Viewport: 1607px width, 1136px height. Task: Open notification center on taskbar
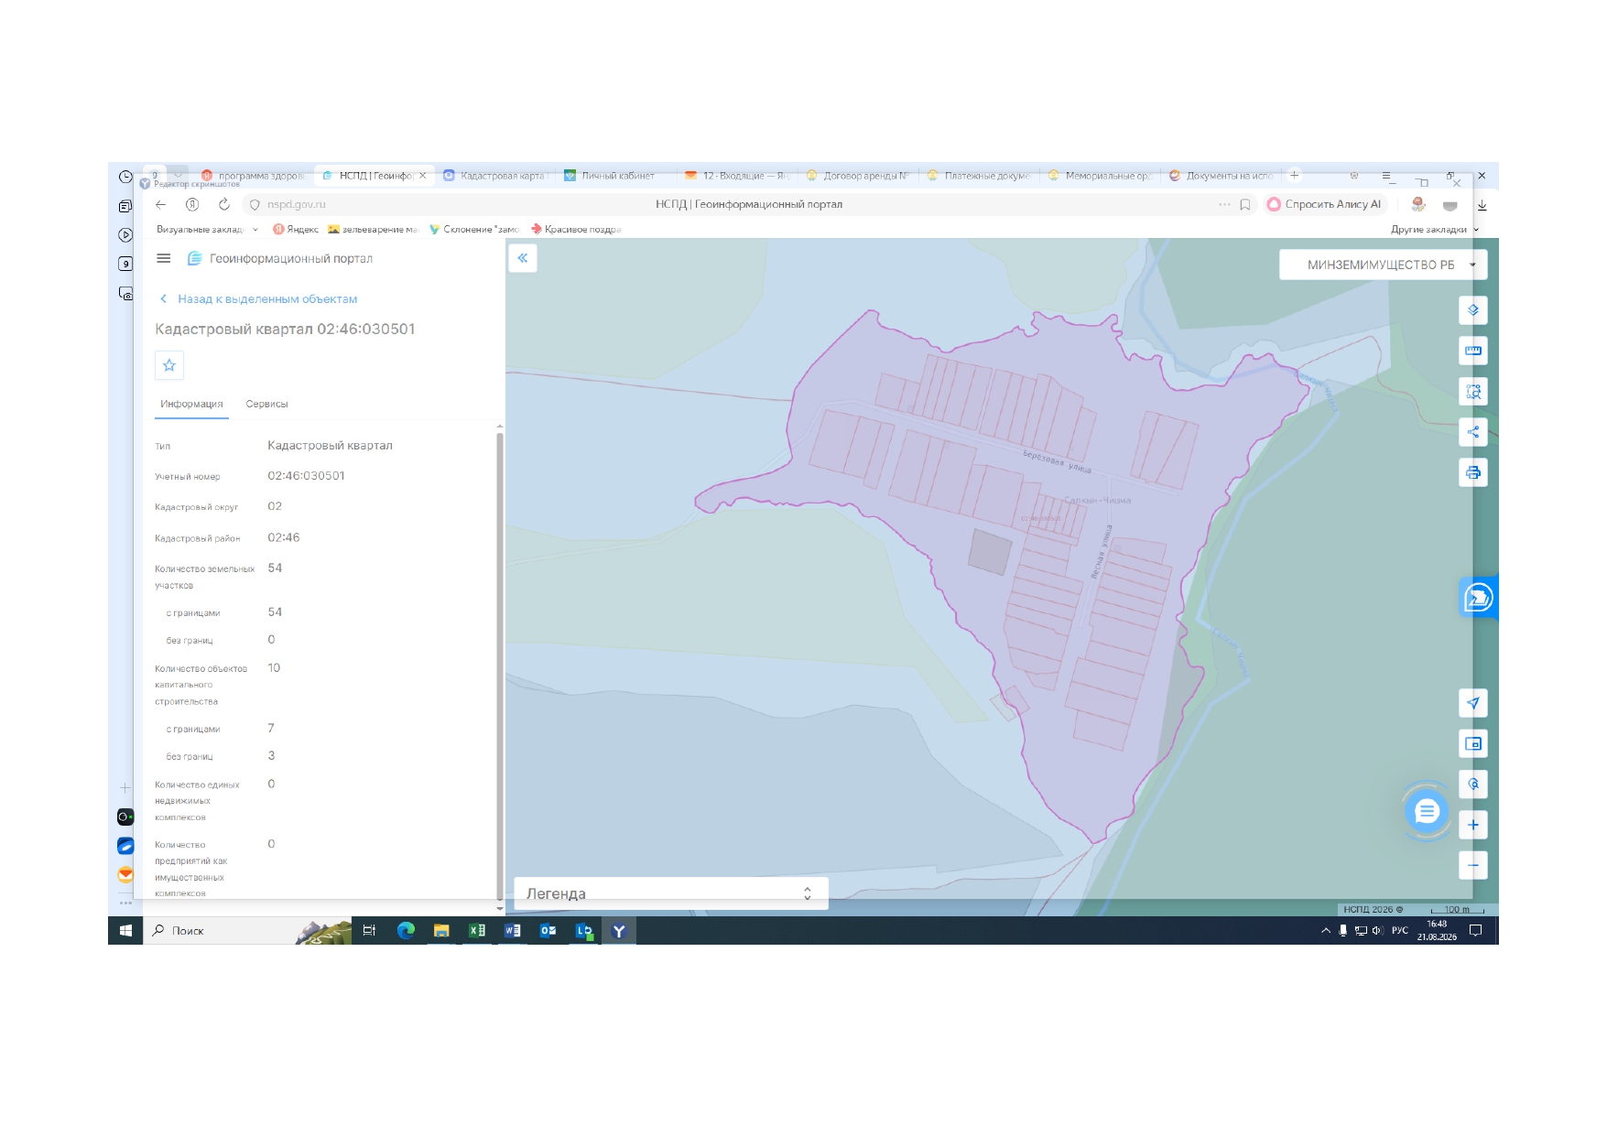pos(1475,931)
